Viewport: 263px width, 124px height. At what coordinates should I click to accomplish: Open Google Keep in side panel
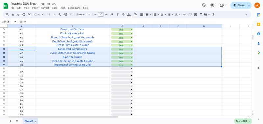pos(259,24)
